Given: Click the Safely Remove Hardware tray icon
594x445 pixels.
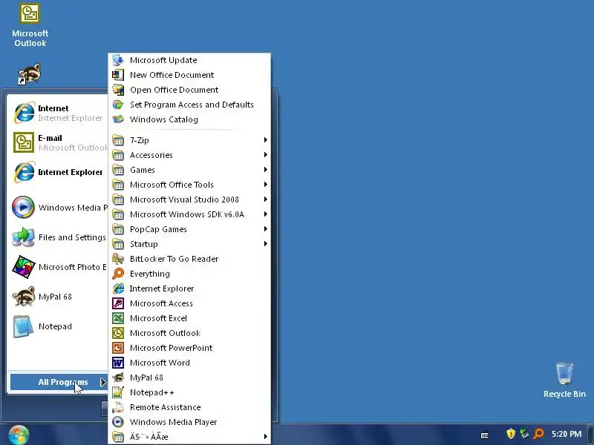Looking at the screenshot, I should (524, 434).
